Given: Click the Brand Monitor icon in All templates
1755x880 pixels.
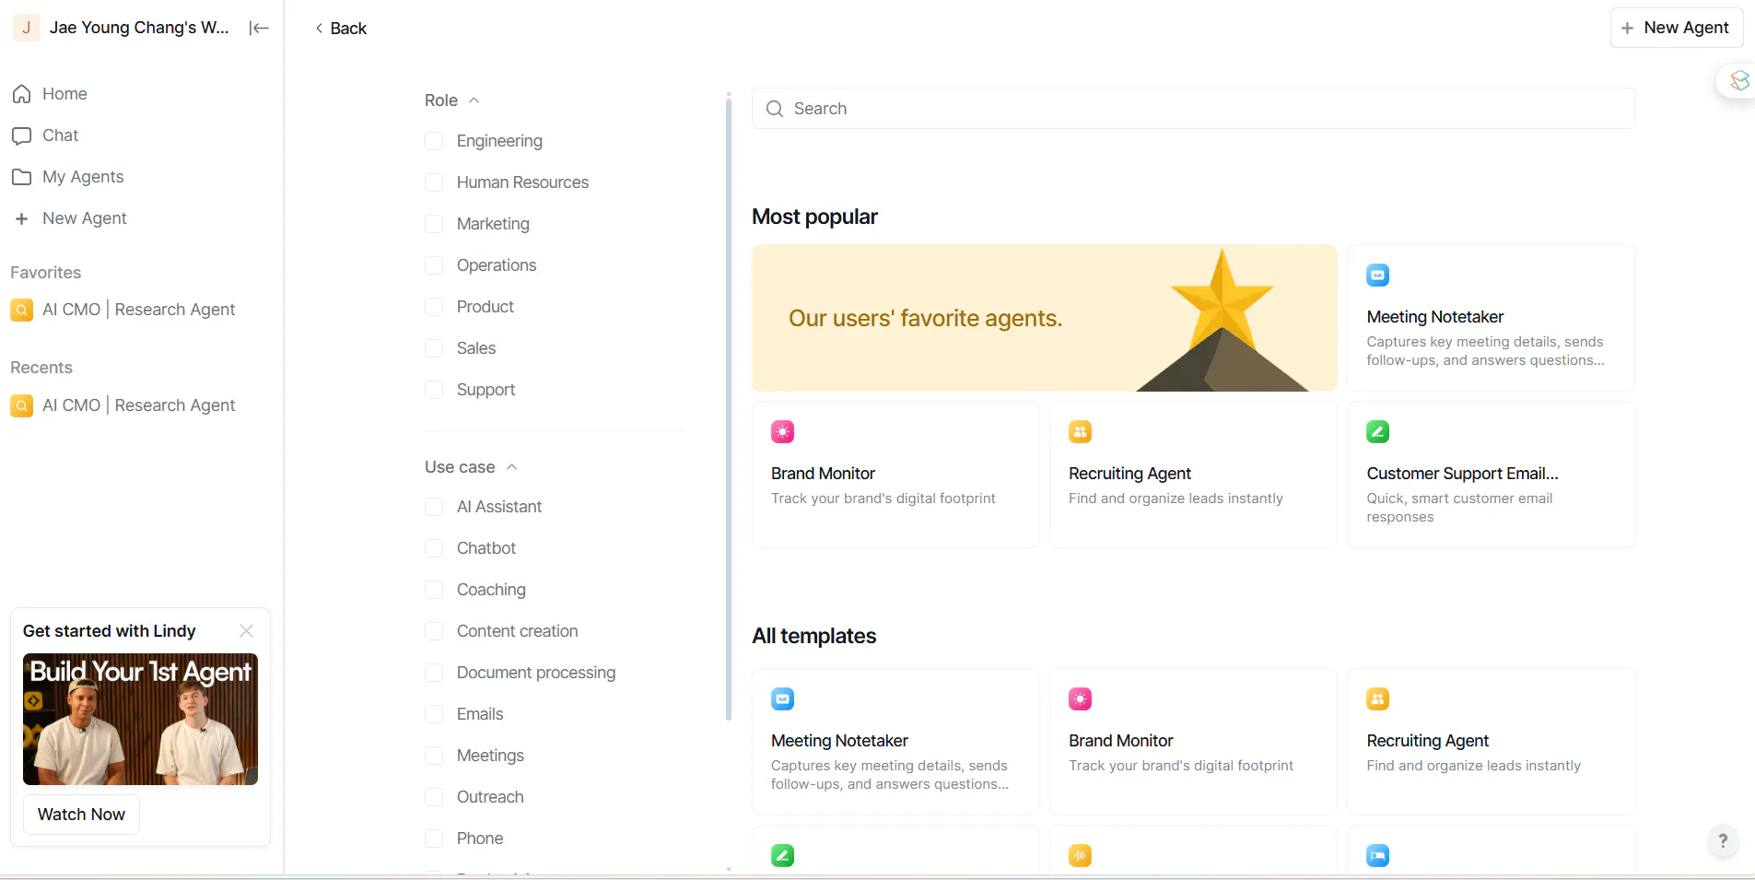Looking at the screenshot, I should [x=1081, y=698].
